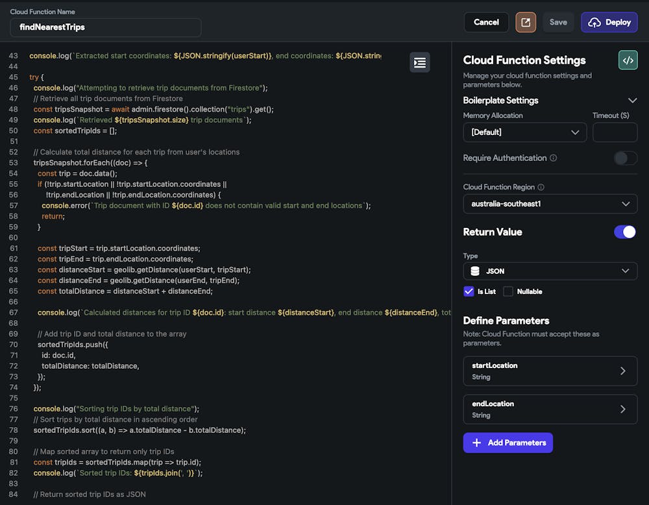Click the Require Authentication info icon
Image resolution: width=649 pixels, height=505 pixels.
[x=554, y=158]
